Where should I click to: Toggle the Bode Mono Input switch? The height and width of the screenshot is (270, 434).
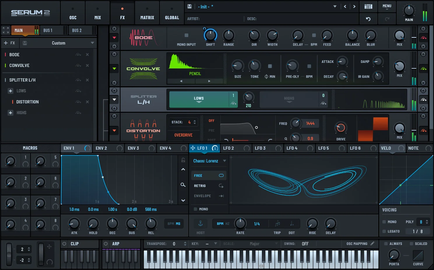tap(187, 35)
